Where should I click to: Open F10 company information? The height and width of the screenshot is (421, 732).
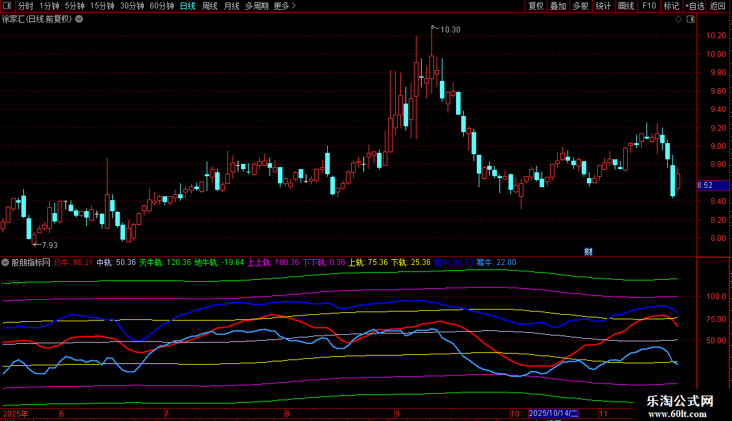tap(648, 6)
